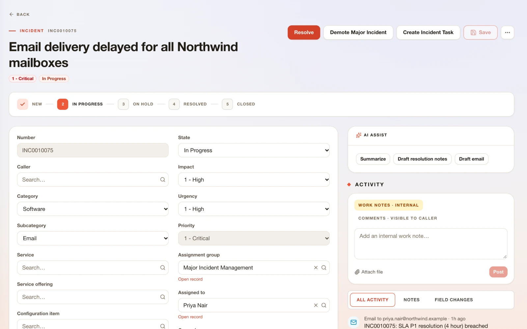The height and width of the screenshot is (329, 527).
Task: Click Demote Major Incident button
Action: click(358, 33)
